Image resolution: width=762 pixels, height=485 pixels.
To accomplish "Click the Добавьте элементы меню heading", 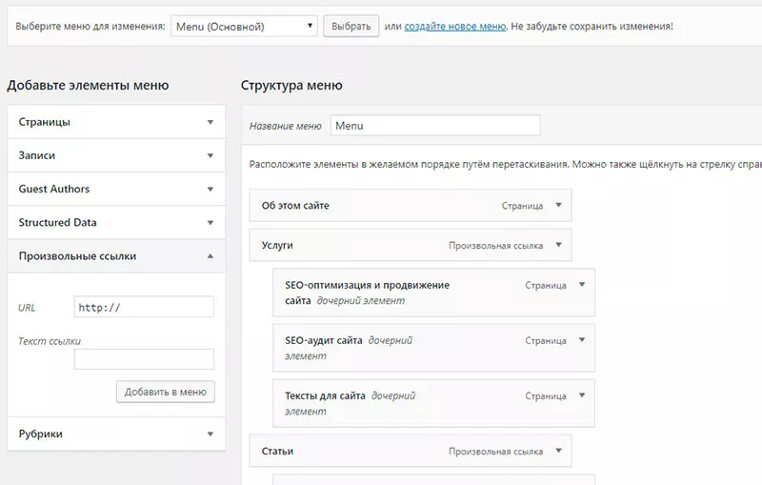I will (x=88, y=86).
